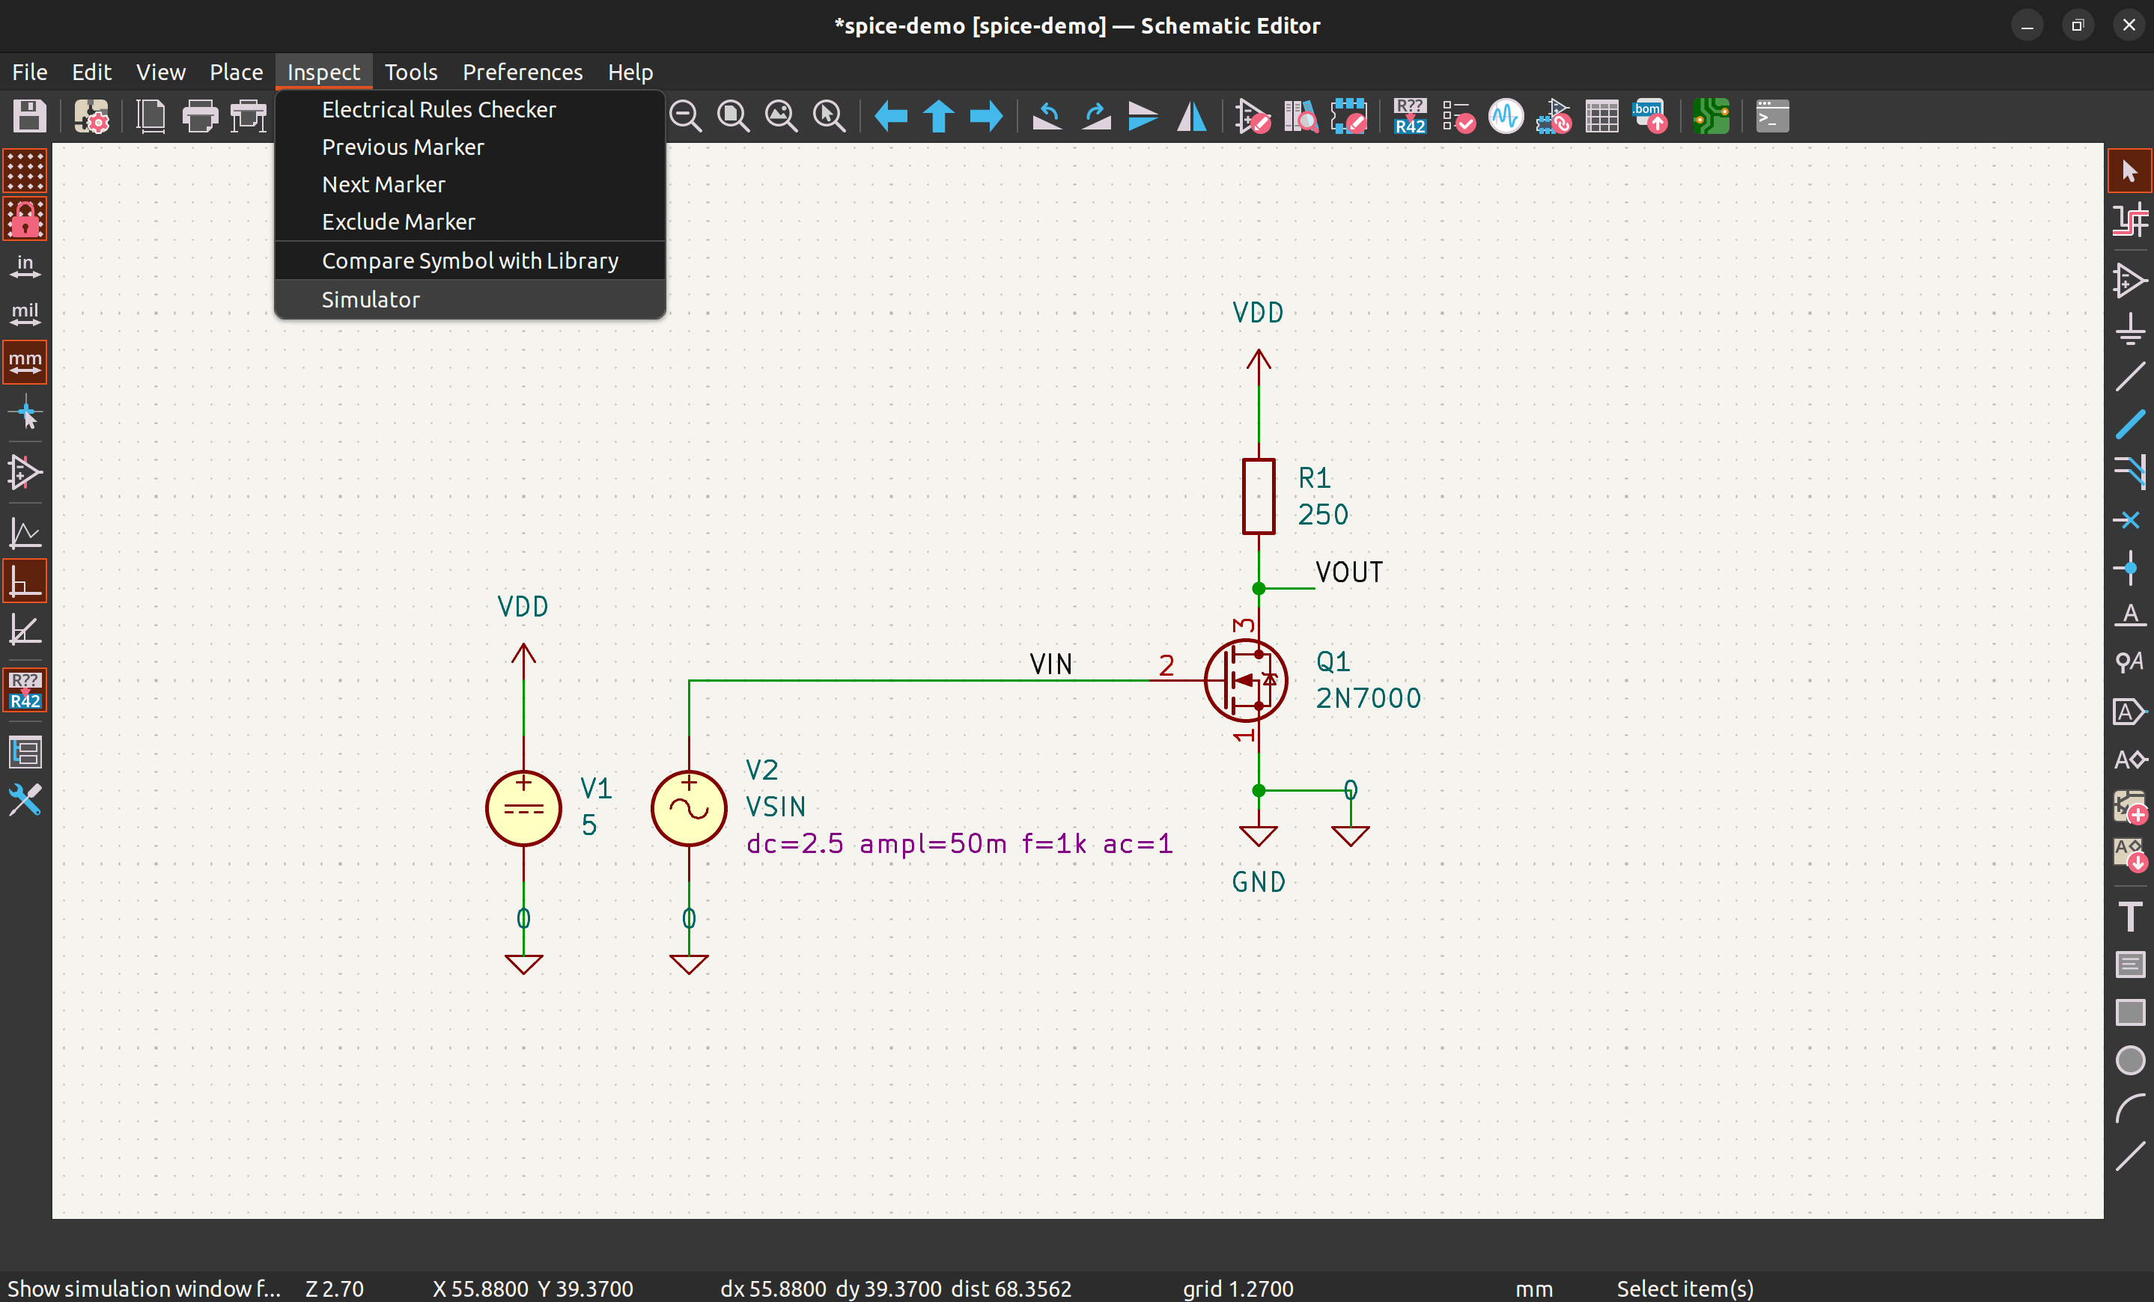This screenshot has width=2154, height=1302.
Task: Toggle hidden pins display
Action: [x=25, y=473]
